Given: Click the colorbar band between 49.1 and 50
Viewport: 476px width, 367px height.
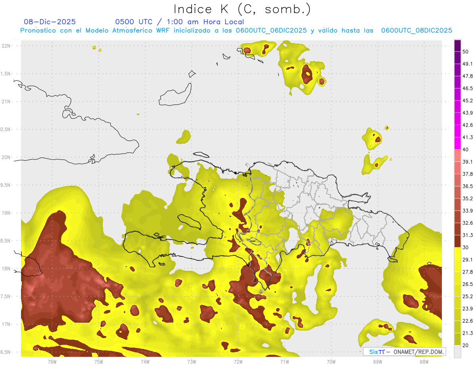Looking at the screenshot, I should pos(457,58).
